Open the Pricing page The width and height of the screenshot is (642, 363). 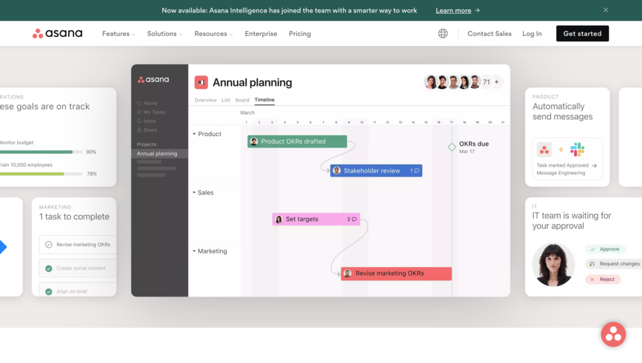click(300, 34)
